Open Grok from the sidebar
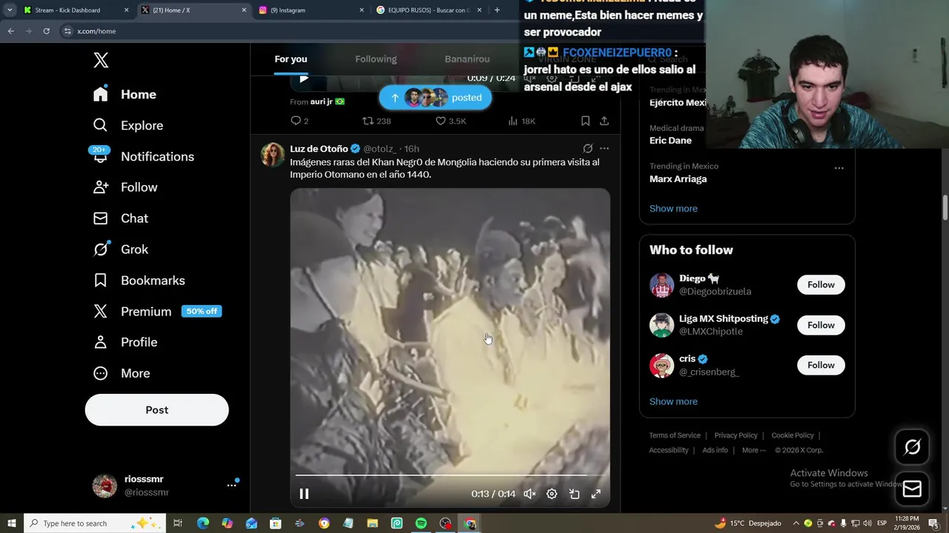Screen dimensions: 949x533 pyautogui.click(x=121, y=249)
